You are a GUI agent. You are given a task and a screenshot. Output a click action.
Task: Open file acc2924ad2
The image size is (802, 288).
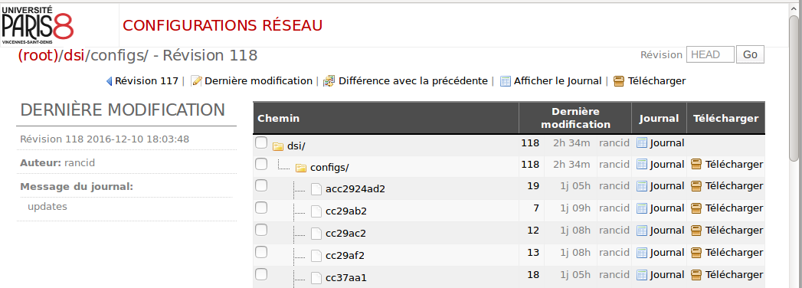tap(355, 189)
